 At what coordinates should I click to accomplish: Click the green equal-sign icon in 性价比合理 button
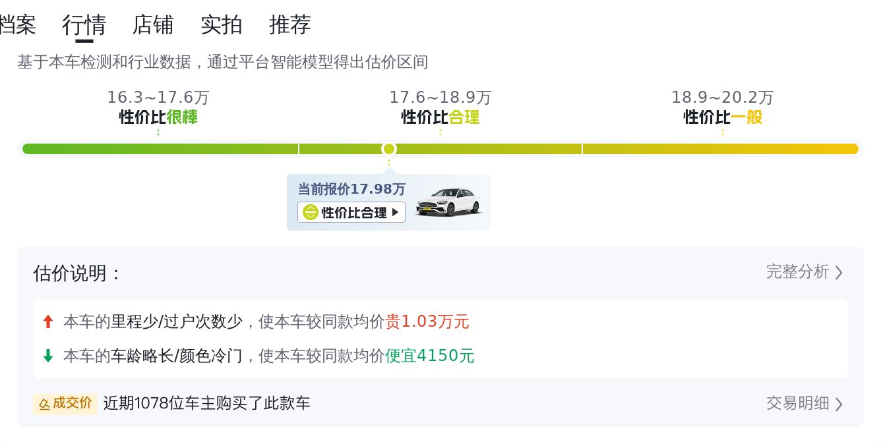[x=311, y=212]
